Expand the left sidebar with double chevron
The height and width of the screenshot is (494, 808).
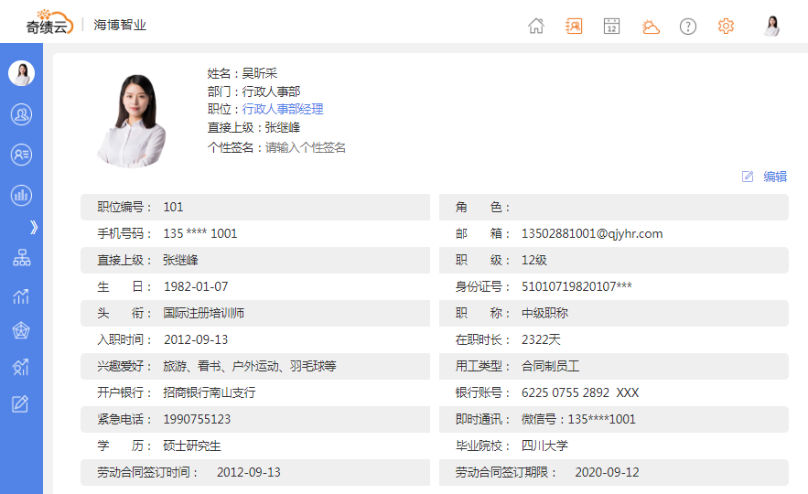34,227
